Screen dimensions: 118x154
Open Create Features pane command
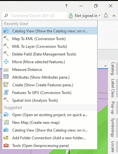coord(50,85)
